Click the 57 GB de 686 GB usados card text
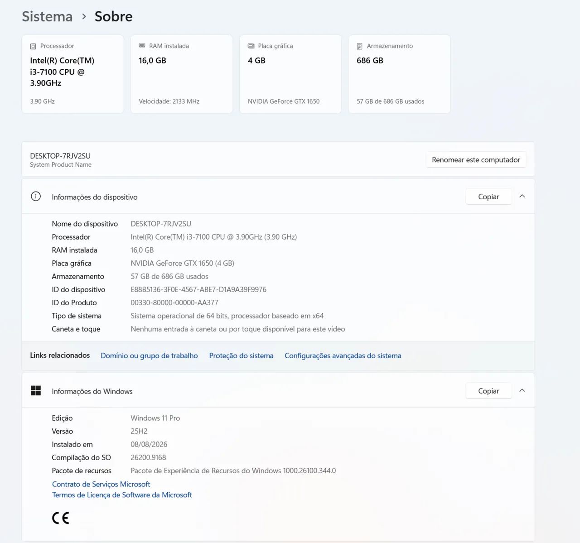Image resolution: width=580 pixels, height=543 pixels. point(391,101)
